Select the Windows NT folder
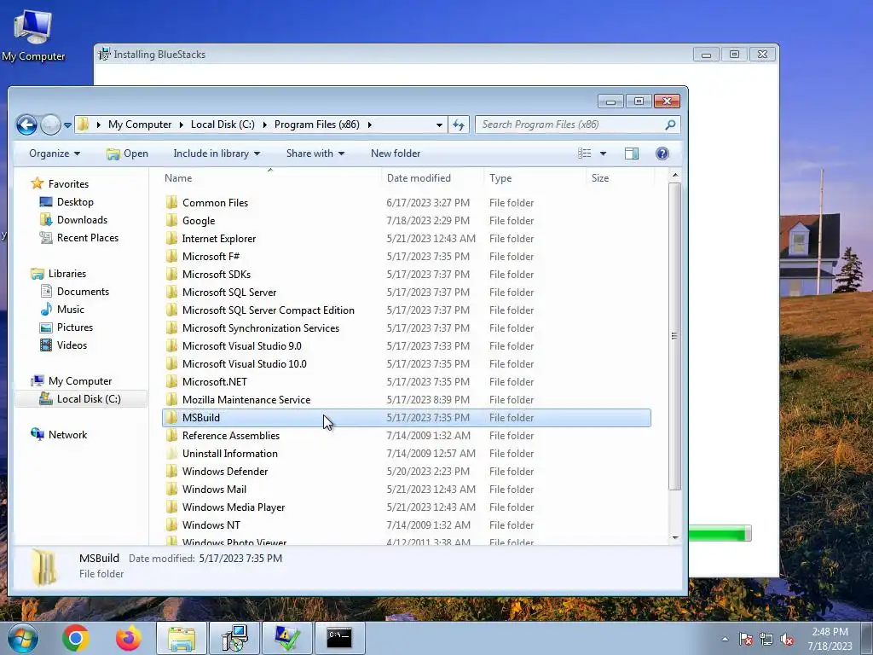 (211, 525)
